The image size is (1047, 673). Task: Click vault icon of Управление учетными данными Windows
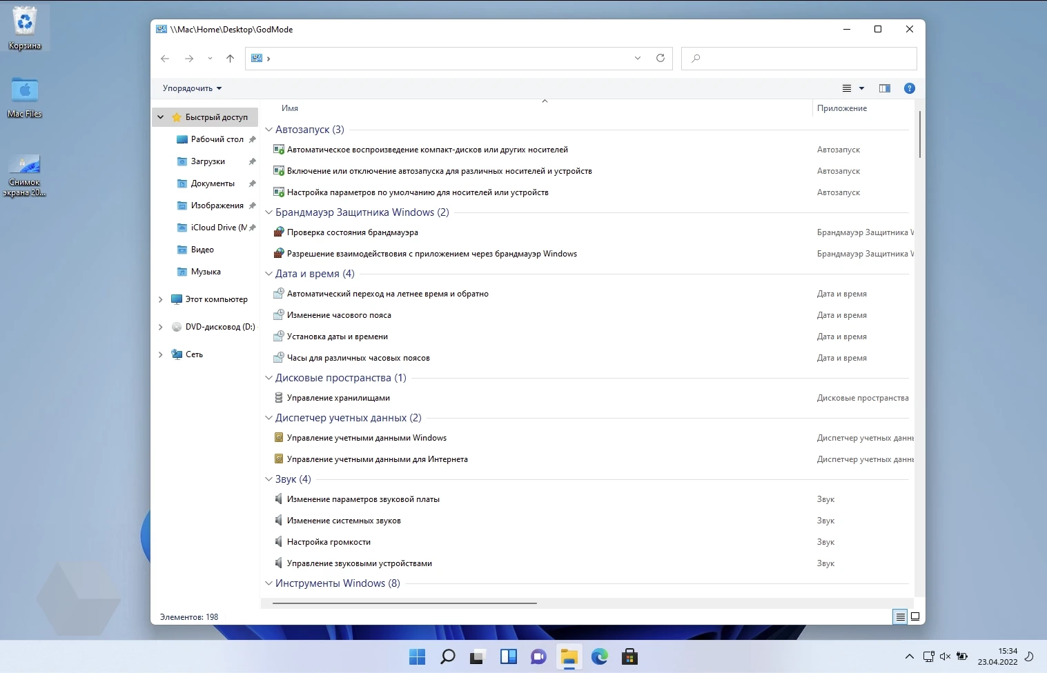(279, 438)
